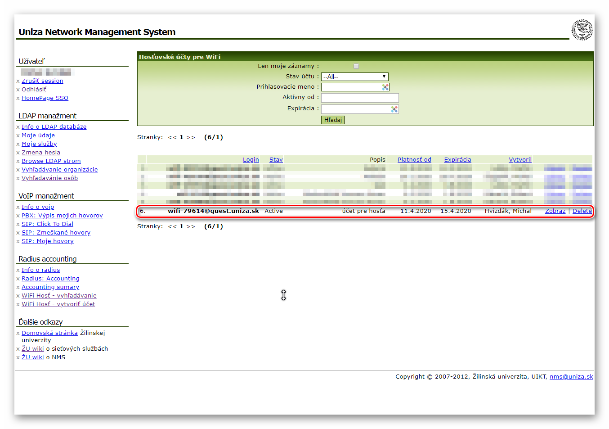
Task: Open the Prihlasovacie meno field picker icon
Action: [385, 87]
